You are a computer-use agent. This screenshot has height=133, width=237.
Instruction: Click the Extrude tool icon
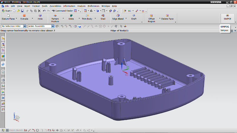pos(24,16)
